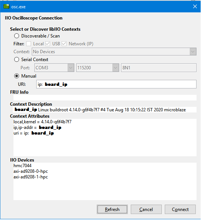Click the ip,ip-addr attribute line
The width and height of the screenshot is (201, 220).
tap(37, 127)
